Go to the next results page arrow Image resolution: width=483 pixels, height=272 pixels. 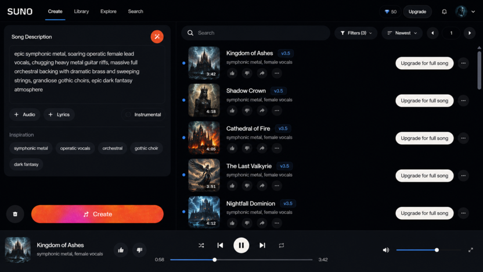(470, 33)
